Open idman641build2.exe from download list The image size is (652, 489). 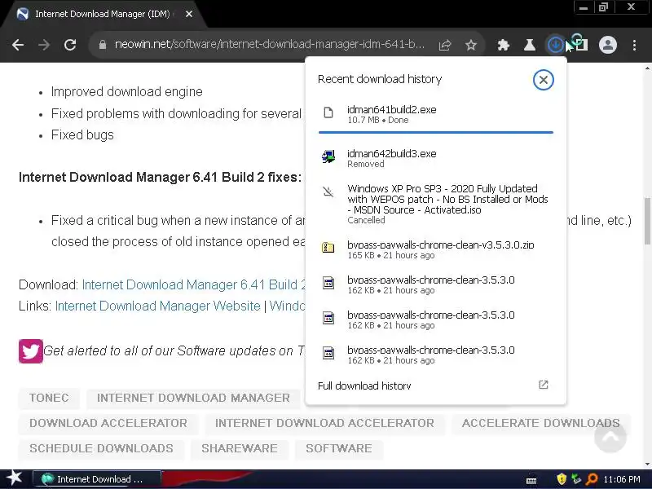tap(435, 114)
